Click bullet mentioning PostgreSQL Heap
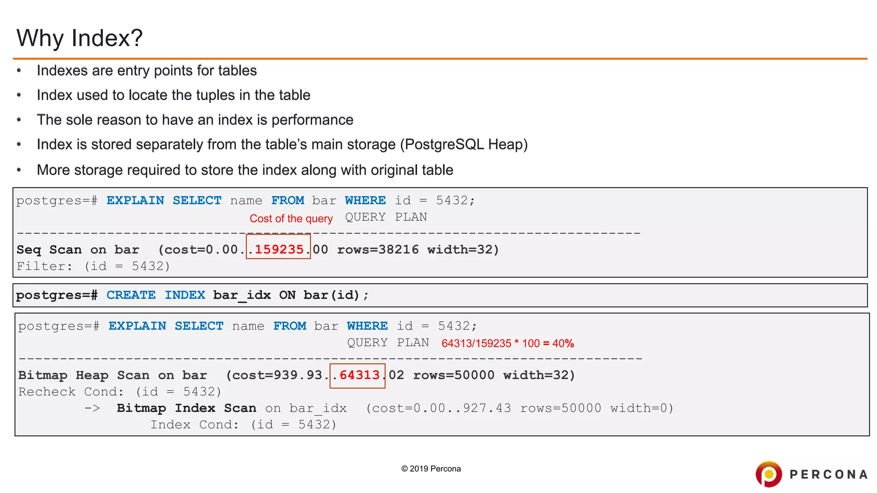 point(282,145)
